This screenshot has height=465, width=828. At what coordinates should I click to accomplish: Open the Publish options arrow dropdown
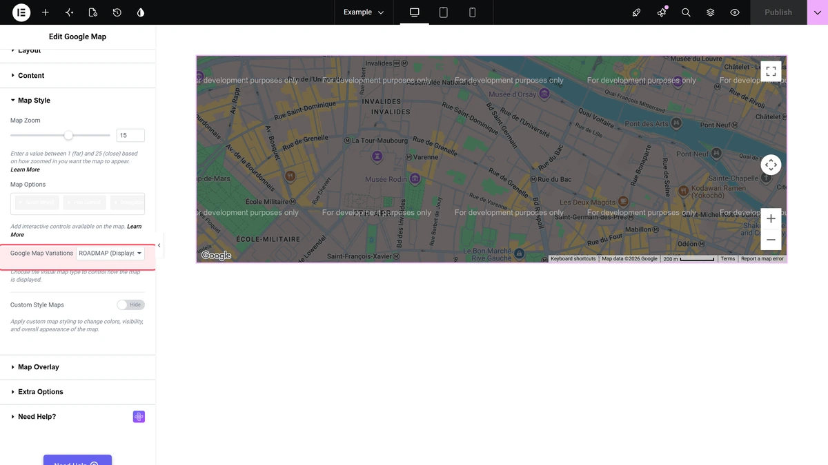(x=817, y=12)
